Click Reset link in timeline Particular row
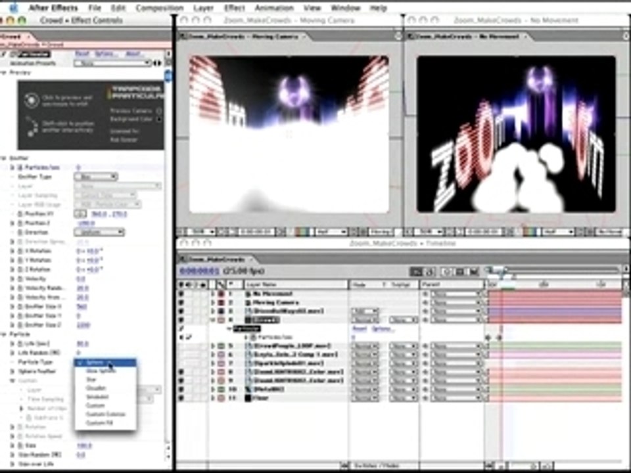 pyautogui.click(x=360, y=328)
